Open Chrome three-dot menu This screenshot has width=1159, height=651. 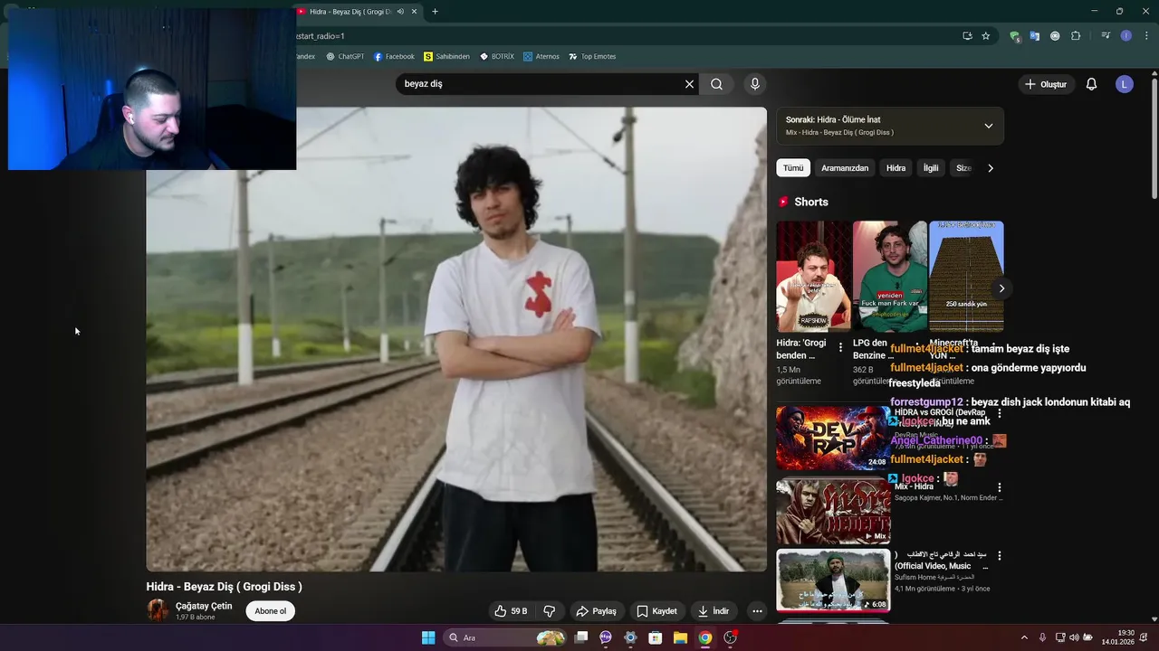tap(1146, 36)
